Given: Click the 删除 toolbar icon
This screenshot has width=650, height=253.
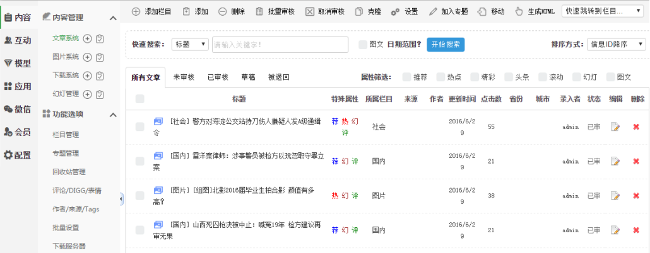Looking at the screenshot, I should click(223, 11).
